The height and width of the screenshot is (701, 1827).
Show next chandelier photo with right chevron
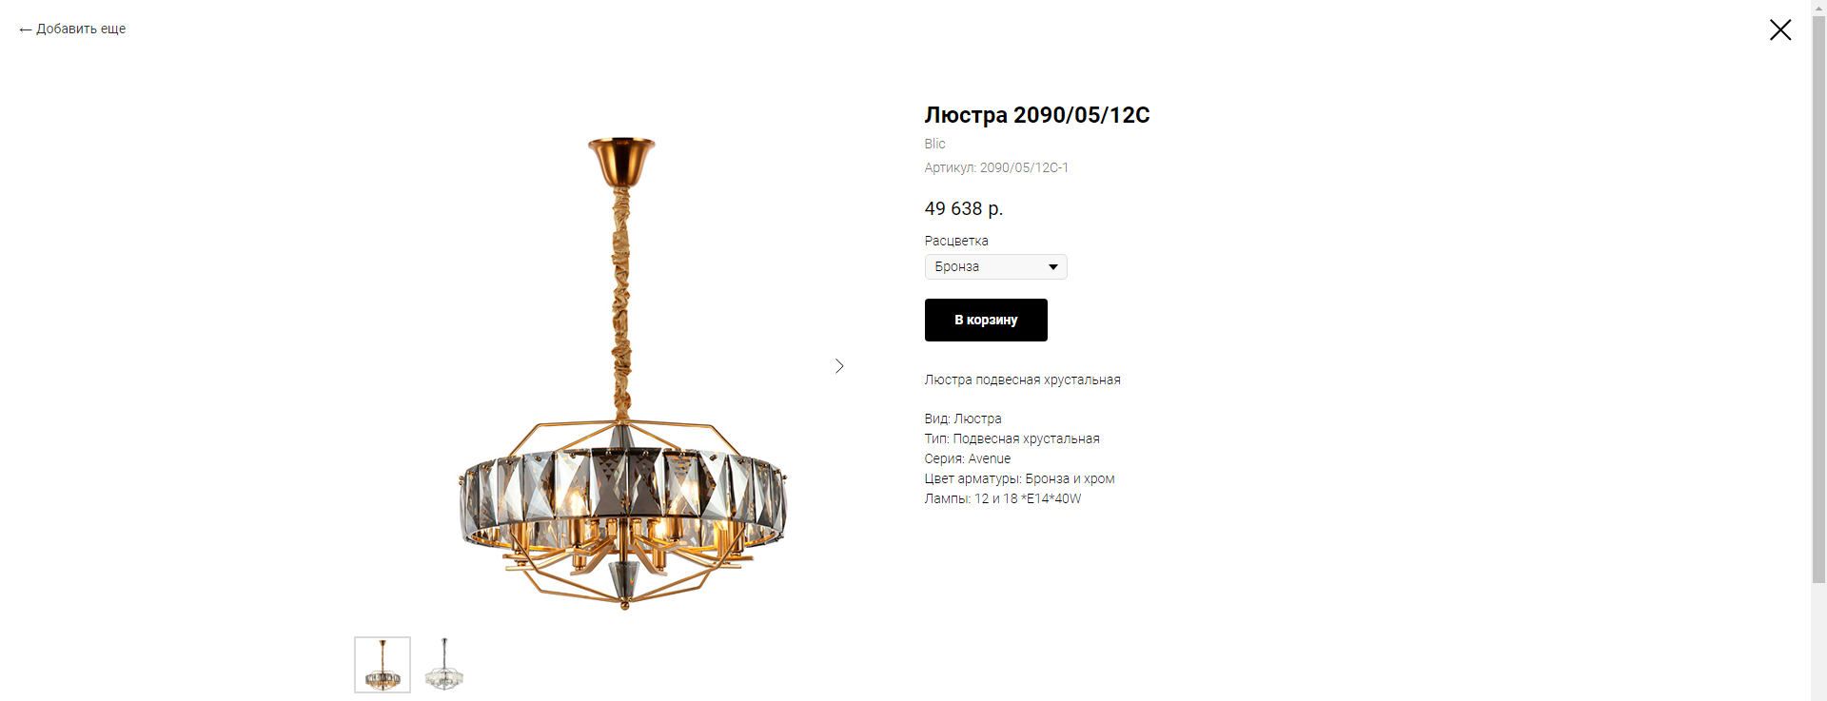click(838, 366)
